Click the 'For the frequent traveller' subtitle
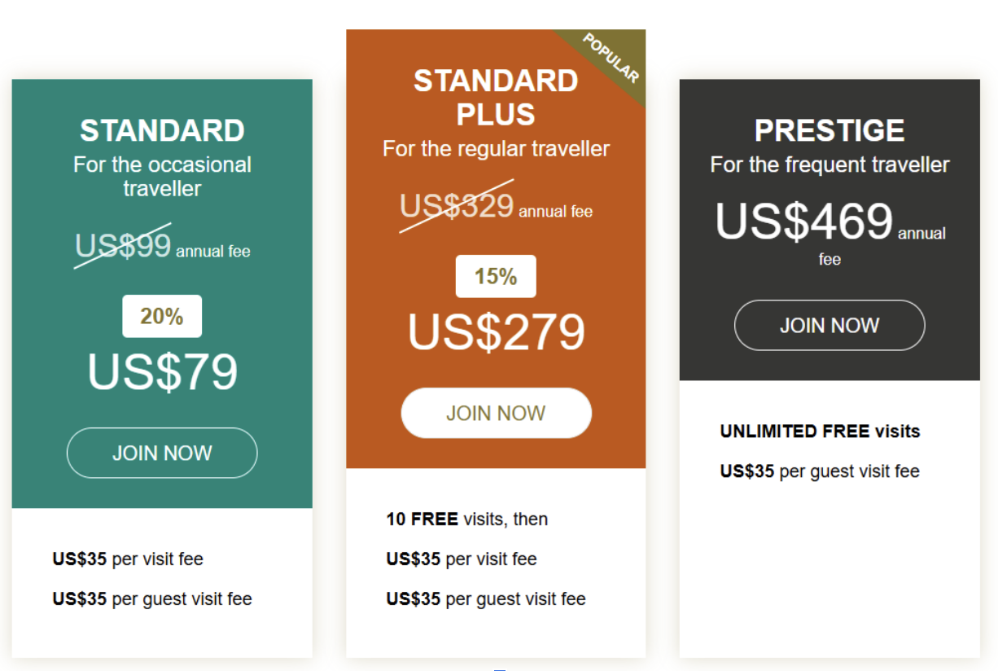 click(x=829, y=164)
